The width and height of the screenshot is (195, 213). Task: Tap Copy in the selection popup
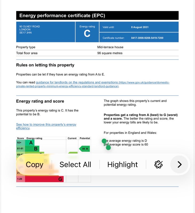(34, 165)
